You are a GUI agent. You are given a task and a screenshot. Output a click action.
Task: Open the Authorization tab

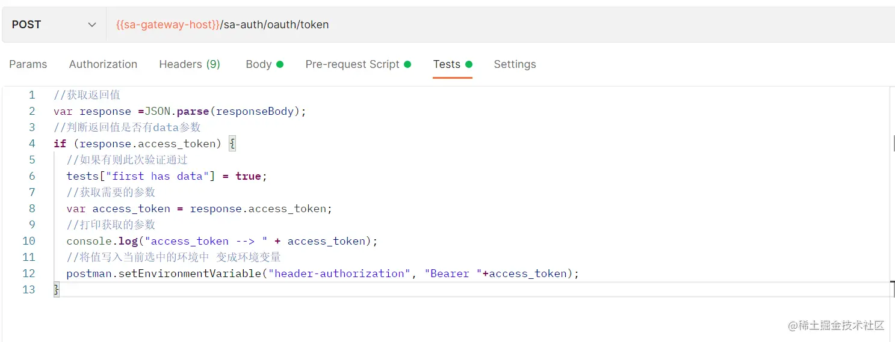(103, 64)
